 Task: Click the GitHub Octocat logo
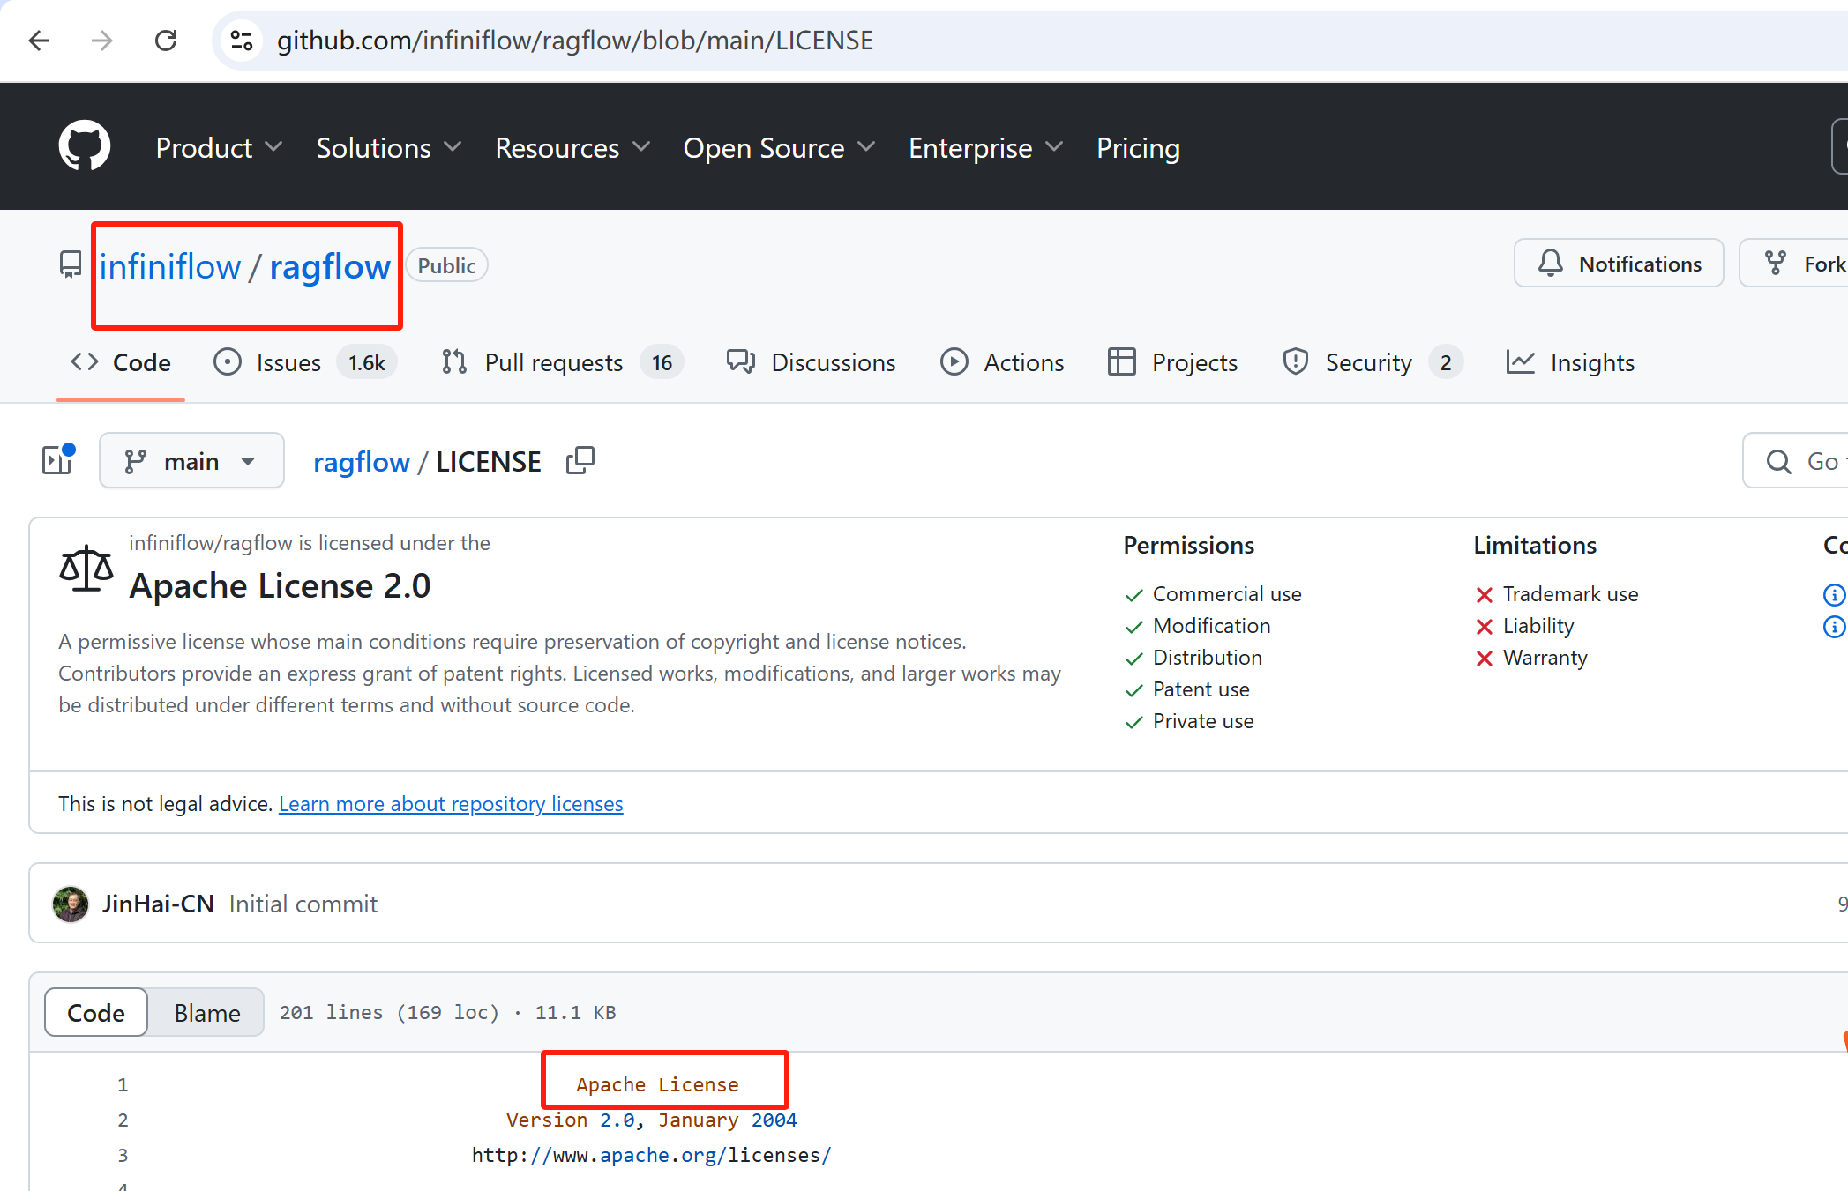85,146
